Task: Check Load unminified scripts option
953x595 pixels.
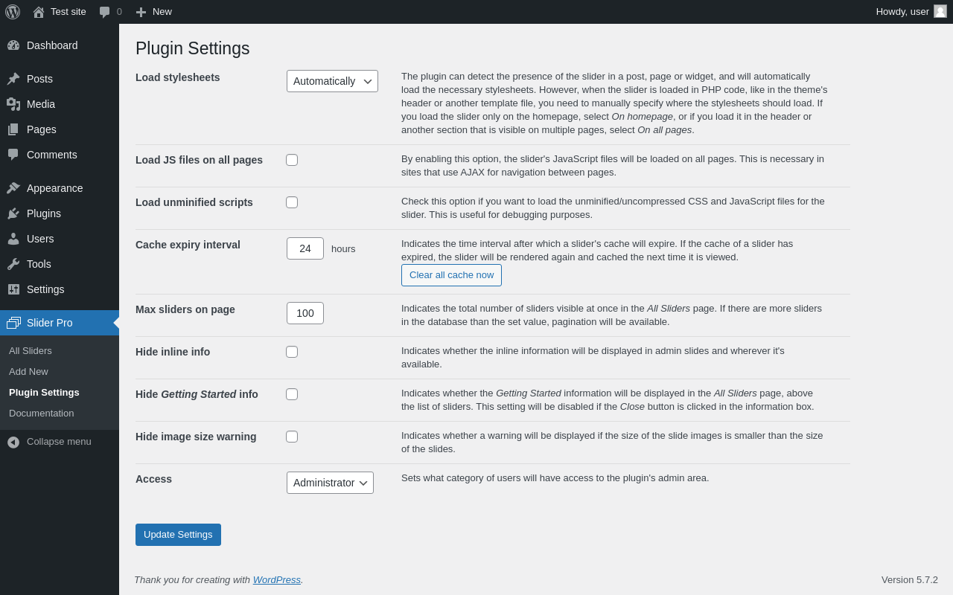Action: [292, 202]
